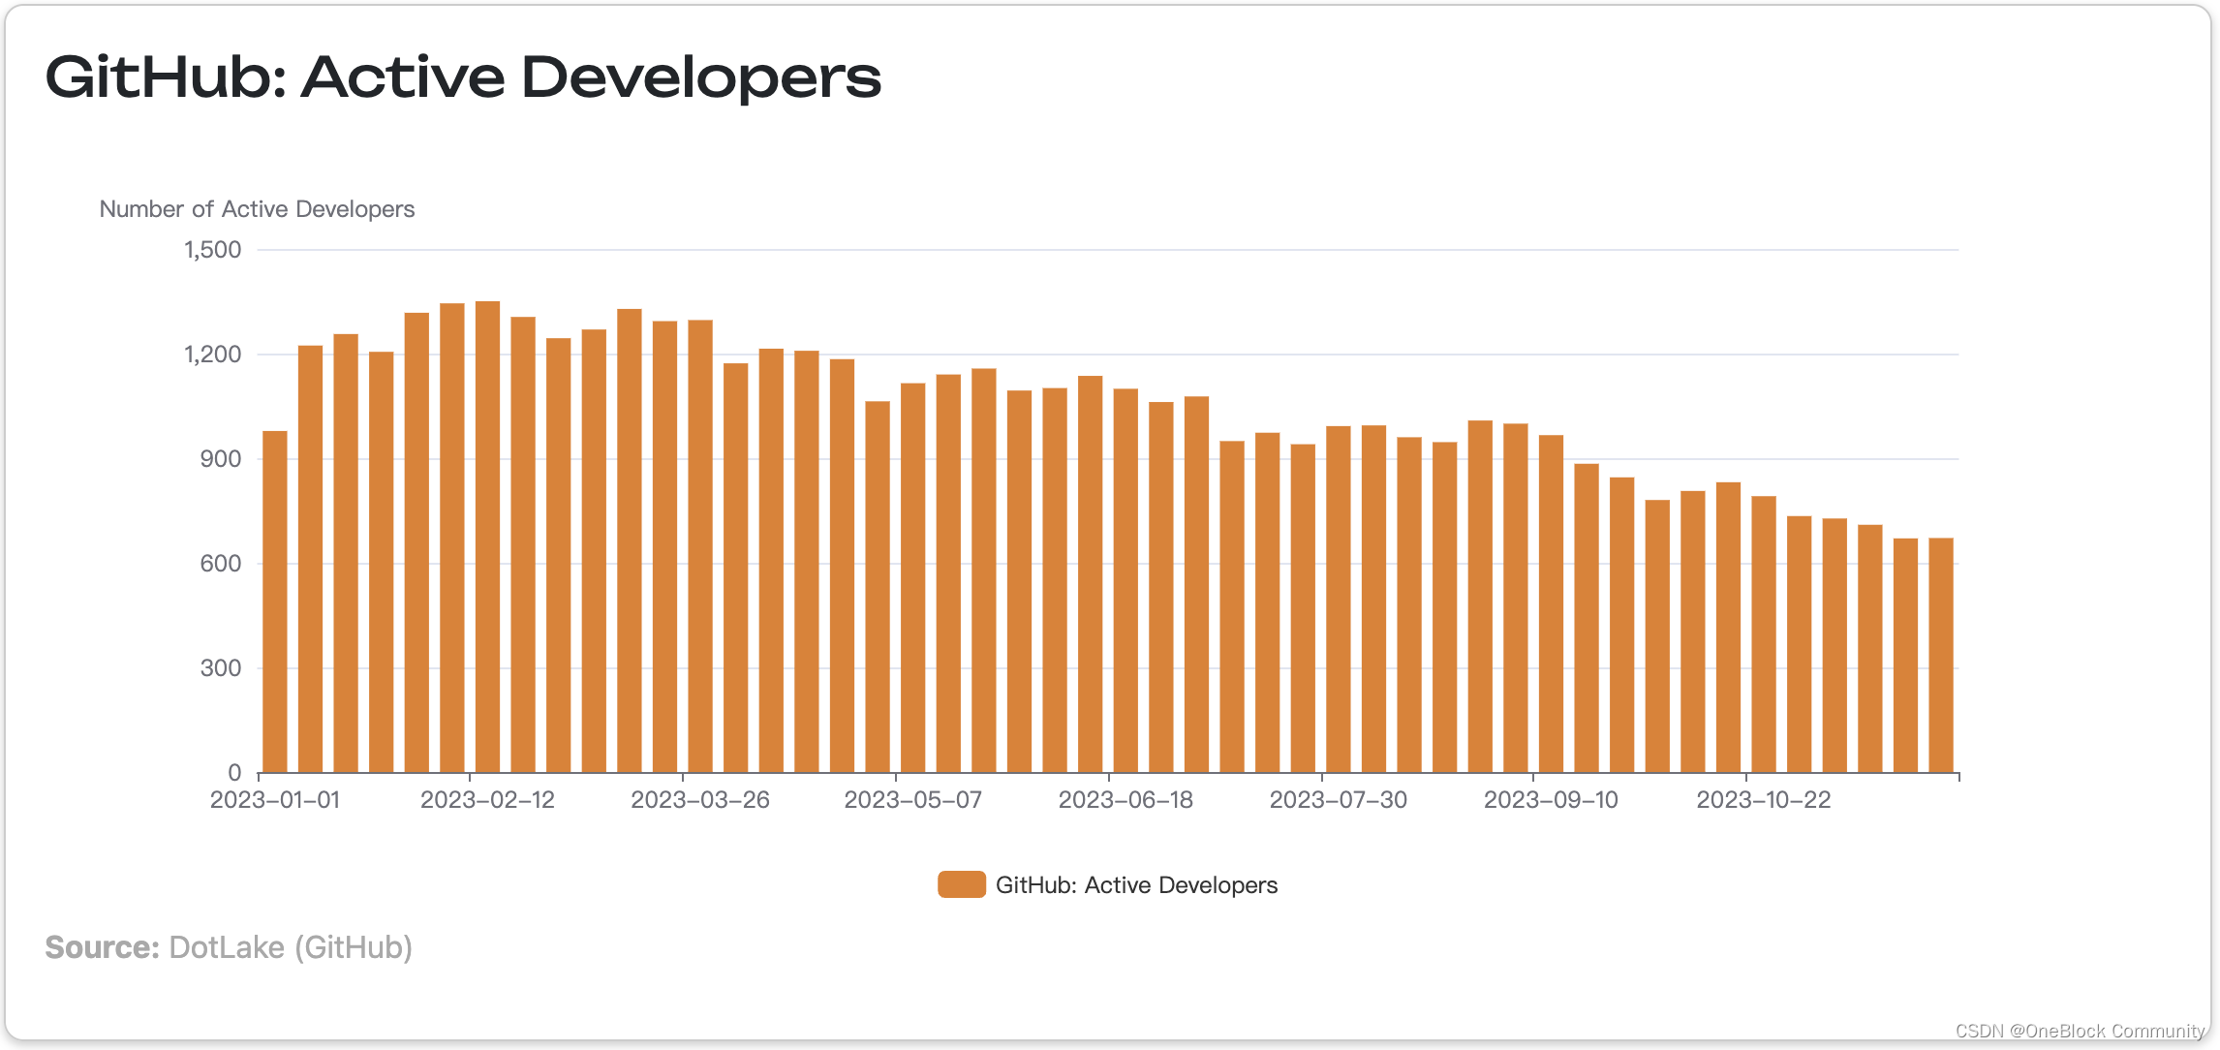Select the 2023-06-18 axis date label

pyautogui.click(x=1125, y=800)
